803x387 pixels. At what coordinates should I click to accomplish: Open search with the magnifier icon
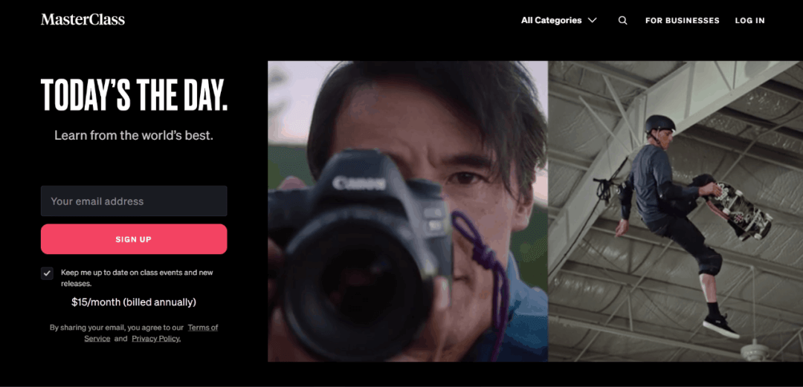coord(623,21)
